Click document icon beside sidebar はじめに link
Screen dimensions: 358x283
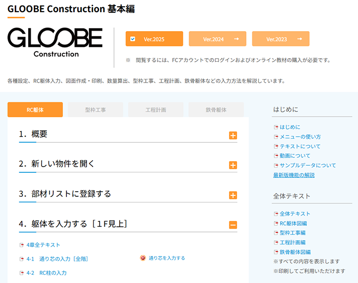point(276,127)
